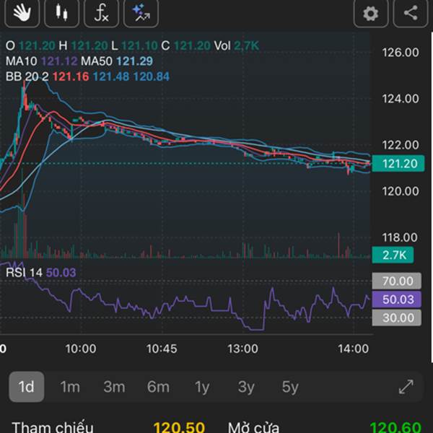
Task: Click the Mở cửa label
Action: (253, 427)
